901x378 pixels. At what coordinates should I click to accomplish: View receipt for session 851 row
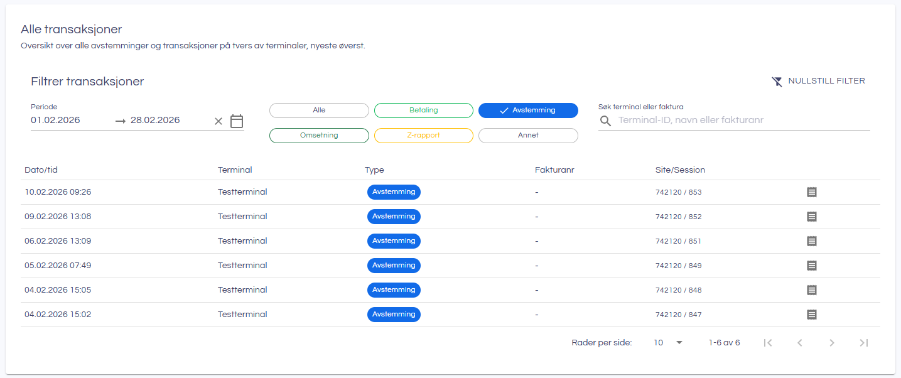811,241
